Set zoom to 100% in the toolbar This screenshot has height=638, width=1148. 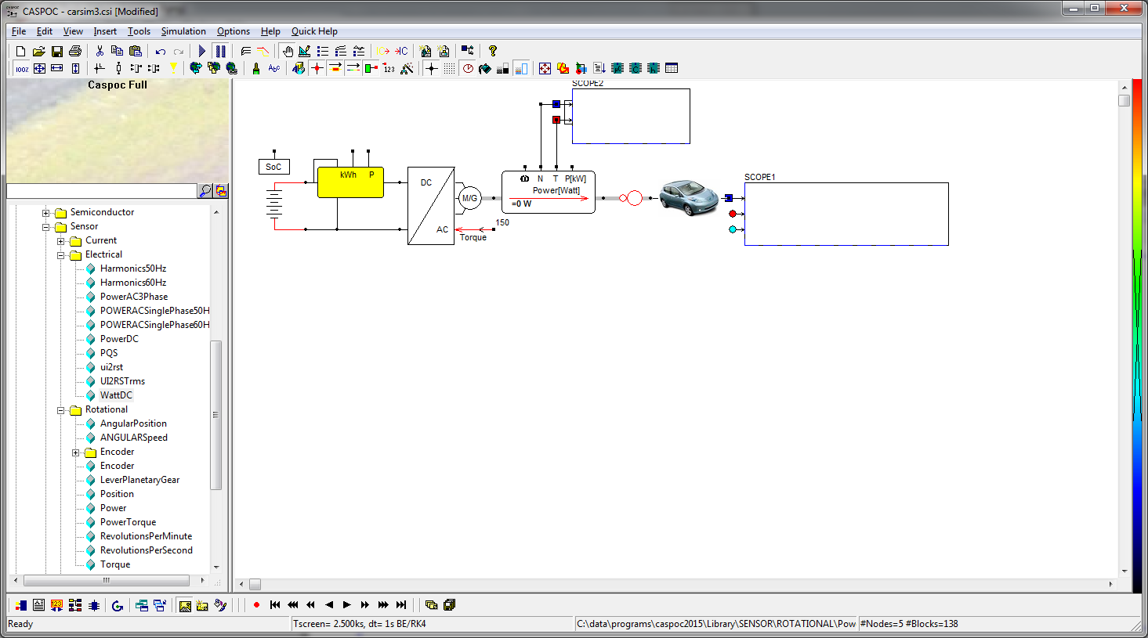click(22, 69)
